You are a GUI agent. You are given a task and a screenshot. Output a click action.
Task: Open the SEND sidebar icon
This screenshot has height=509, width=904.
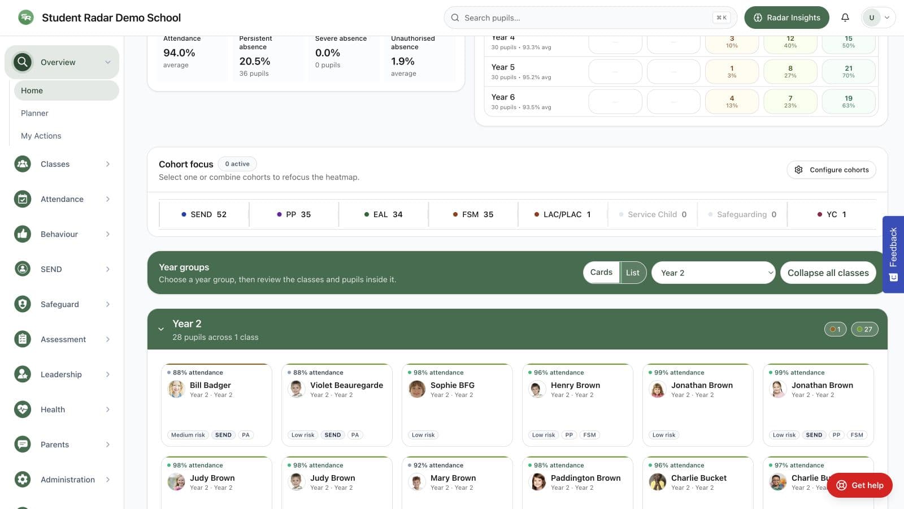[23, 269]
